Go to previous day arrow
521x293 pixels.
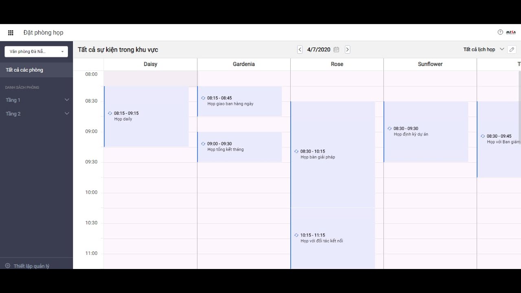300,50
